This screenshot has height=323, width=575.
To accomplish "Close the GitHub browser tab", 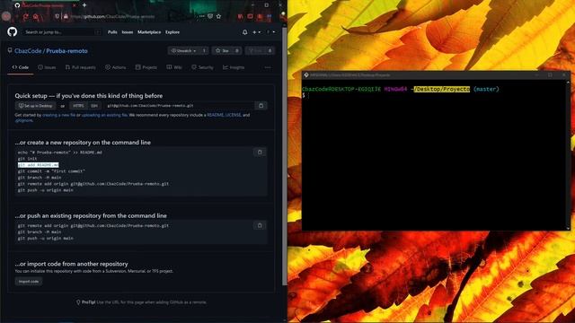I will coord(74,5).
